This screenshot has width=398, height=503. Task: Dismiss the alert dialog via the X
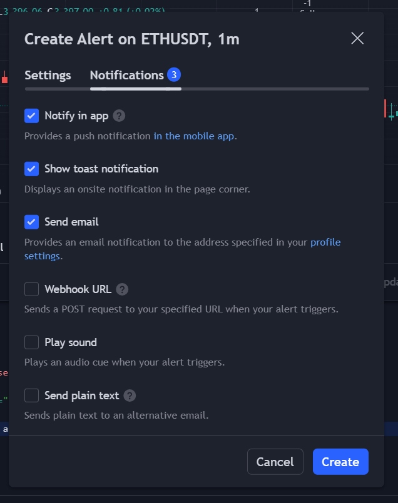pyautogui.click(x=357, y=38)
